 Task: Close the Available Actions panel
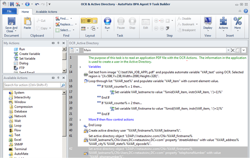(63, 78)
